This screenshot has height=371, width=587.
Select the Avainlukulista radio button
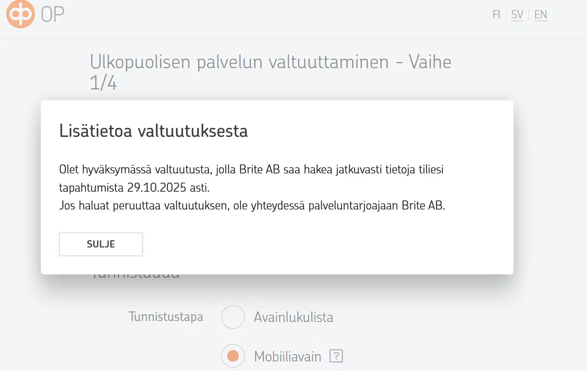click(233, 317)
